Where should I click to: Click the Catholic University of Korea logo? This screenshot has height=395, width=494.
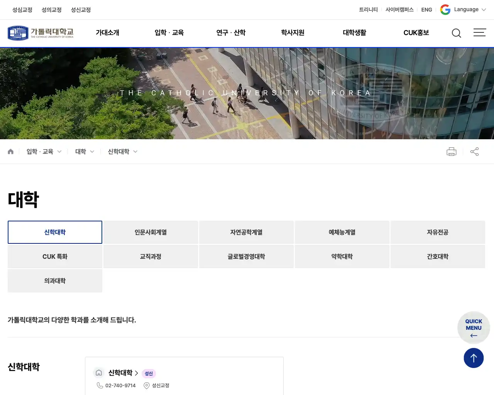(41, 33)
